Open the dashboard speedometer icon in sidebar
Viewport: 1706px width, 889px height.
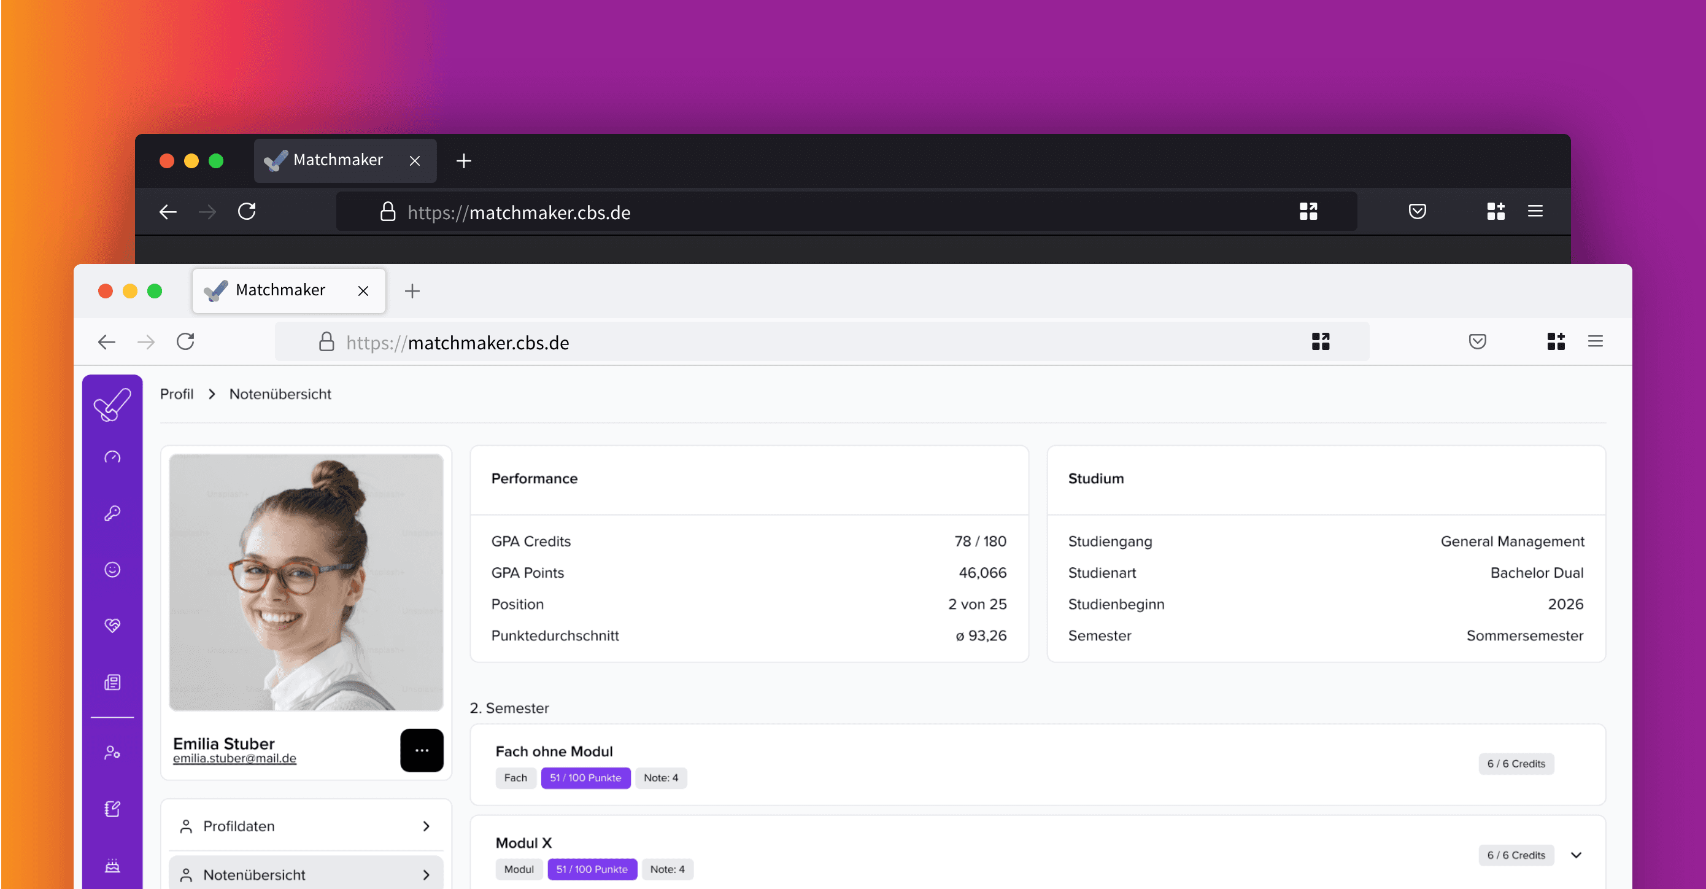[112, 457]
